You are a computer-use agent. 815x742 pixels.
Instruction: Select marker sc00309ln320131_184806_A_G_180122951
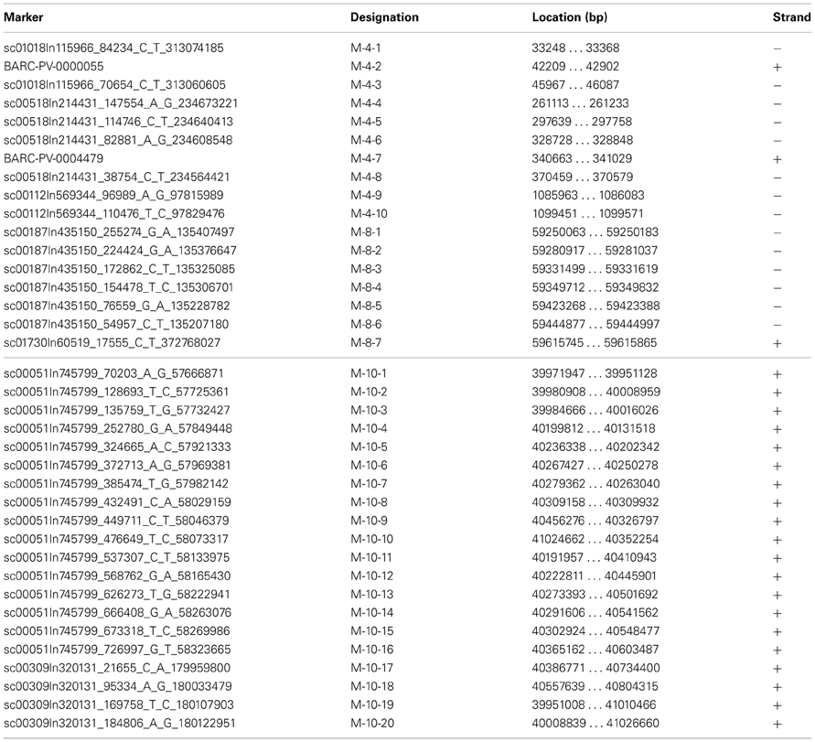click(120, 724)
